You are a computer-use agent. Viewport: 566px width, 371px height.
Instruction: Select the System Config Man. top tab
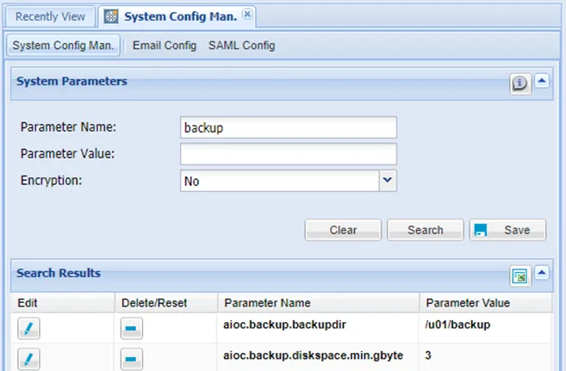(177, 16)
